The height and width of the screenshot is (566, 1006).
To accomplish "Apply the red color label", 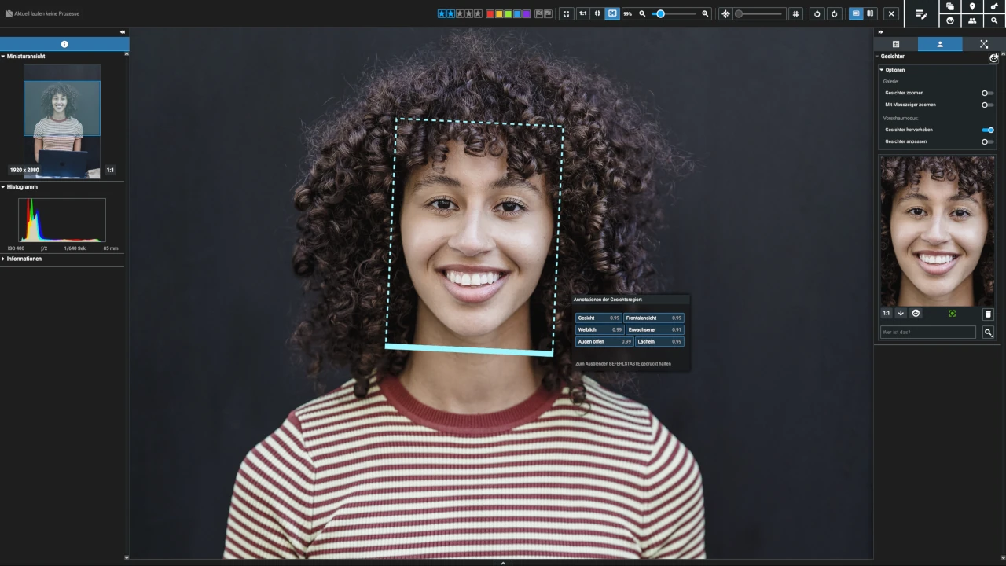I will (490, 13).
